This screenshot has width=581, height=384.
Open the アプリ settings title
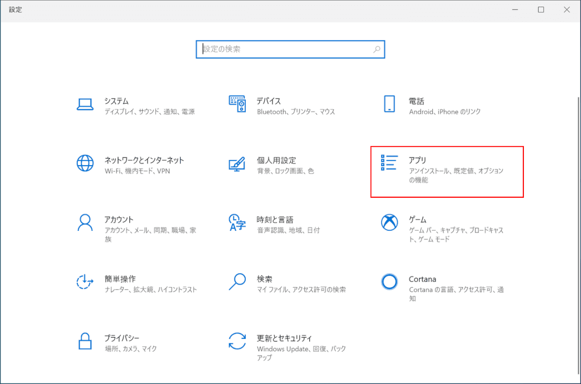[x=418, y=160]
